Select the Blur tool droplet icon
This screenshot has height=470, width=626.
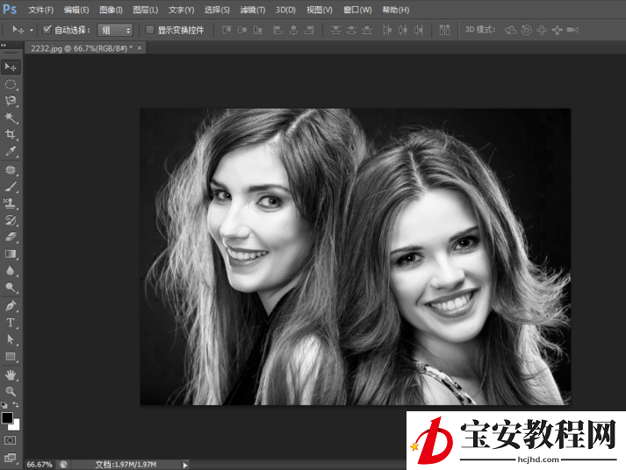tap(11, 271)
